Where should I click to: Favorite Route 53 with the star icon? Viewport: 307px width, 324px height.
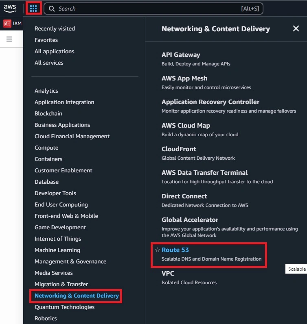158,250
